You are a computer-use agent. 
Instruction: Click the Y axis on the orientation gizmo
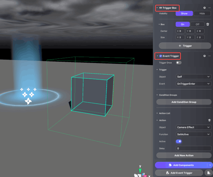[140, 170]
